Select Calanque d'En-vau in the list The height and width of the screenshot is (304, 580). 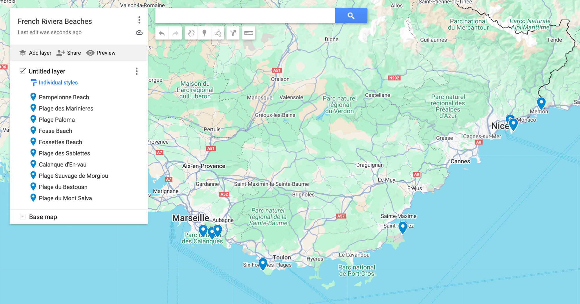pos(63,164)
